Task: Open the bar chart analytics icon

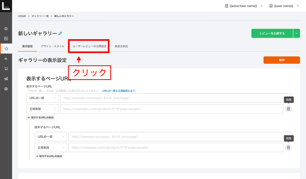Action: 6,59
